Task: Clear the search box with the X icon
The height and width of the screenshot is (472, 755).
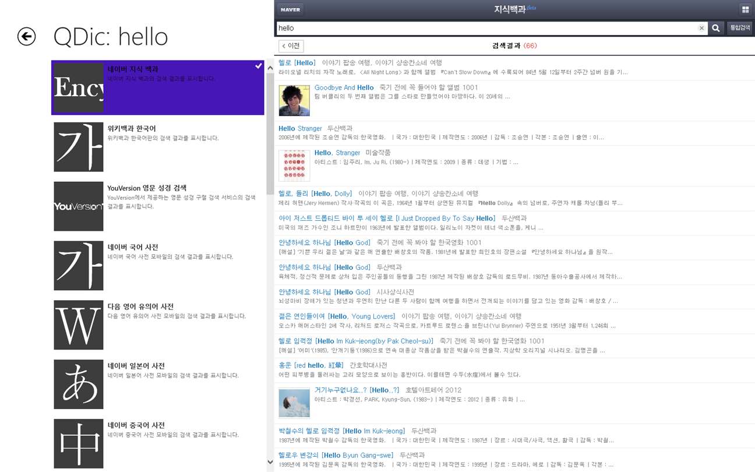Action: point(701,28)
